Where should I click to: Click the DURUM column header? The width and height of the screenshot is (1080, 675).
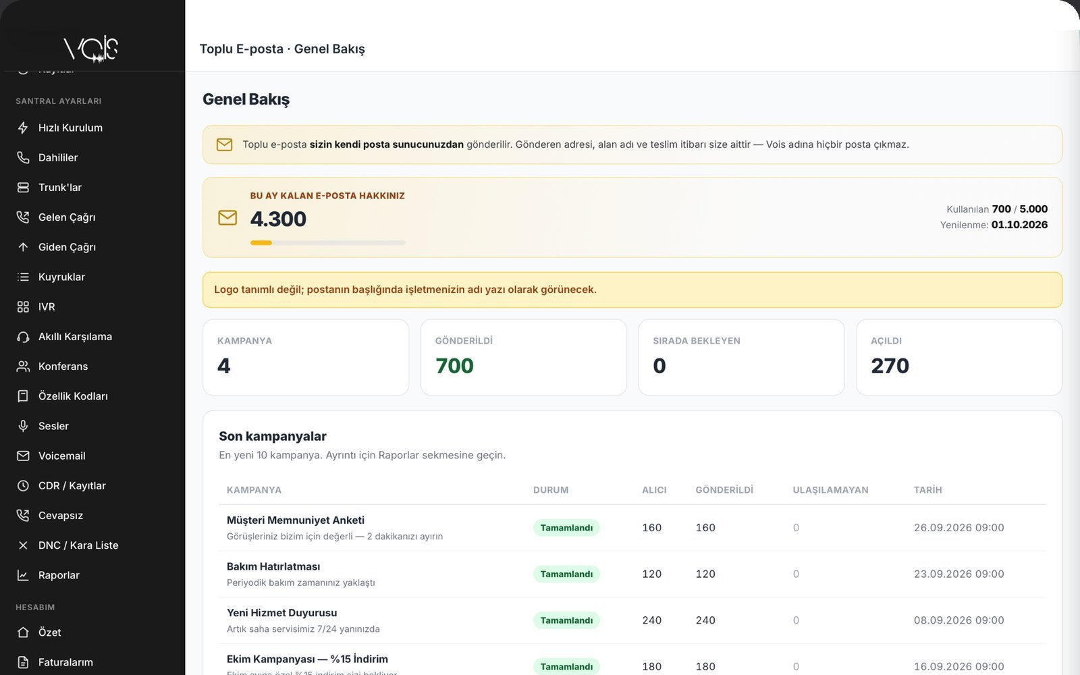551,490
